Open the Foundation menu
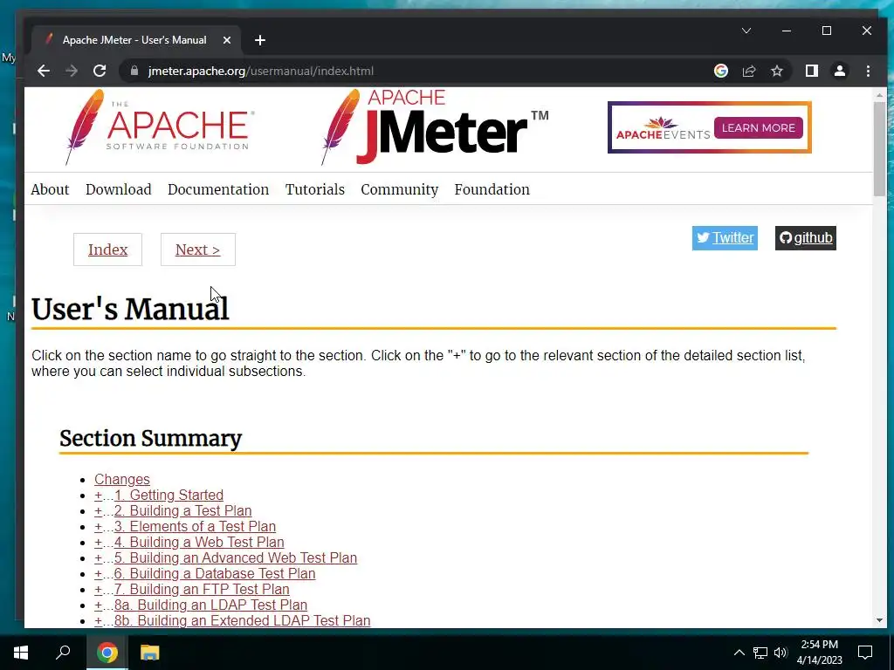The width and height of the screenshot is (894, 670). 492,189
